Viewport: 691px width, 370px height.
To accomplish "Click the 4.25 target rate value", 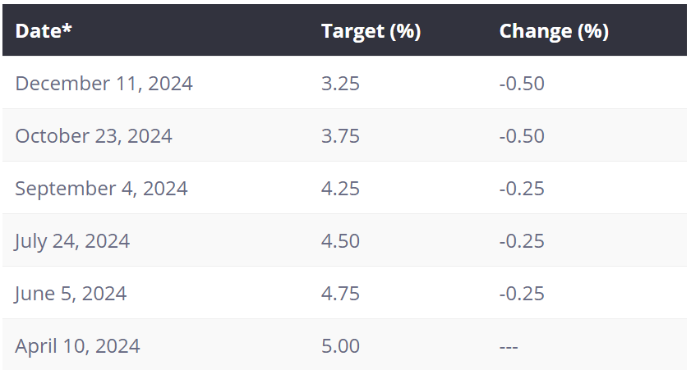I will (340, 189).
